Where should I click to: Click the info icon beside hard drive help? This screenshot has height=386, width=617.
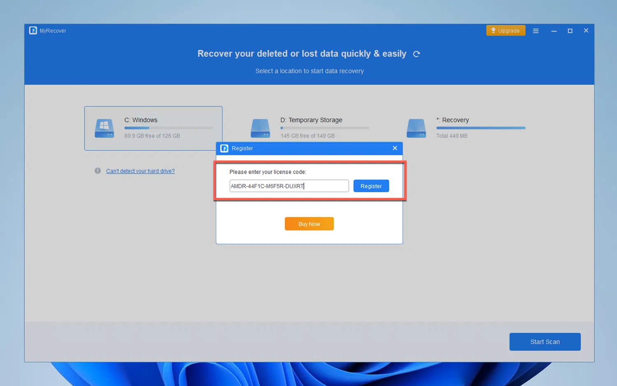click(97, 171)
